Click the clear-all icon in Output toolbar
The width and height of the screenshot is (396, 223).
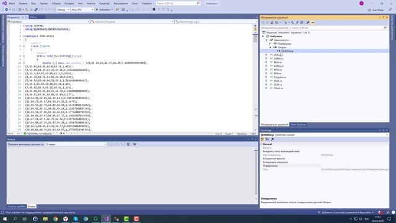pos(128,144)
